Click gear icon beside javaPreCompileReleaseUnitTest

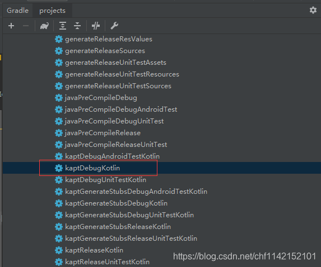pyautogui.click(x=59, y=145)
